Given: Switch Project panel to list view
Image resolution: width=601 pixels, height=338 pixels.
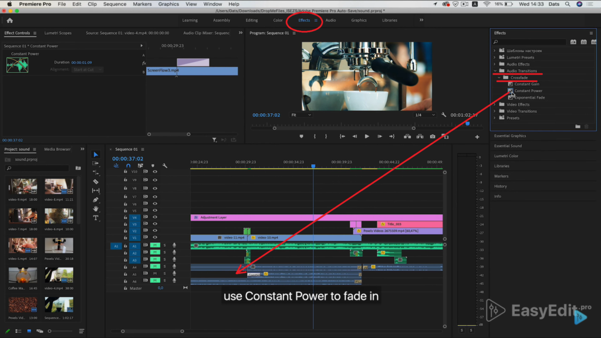Looking at the screenshot, I should pyautogui.click(x=18, y=331).
